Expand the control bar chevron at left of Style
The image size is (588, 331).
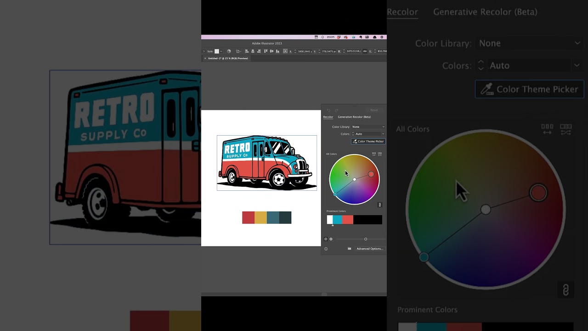tap(204, 51)
